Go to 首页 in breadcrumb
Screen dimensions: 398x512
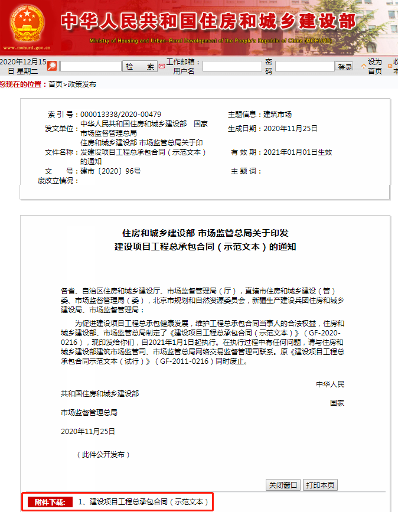tap(56, 84)
